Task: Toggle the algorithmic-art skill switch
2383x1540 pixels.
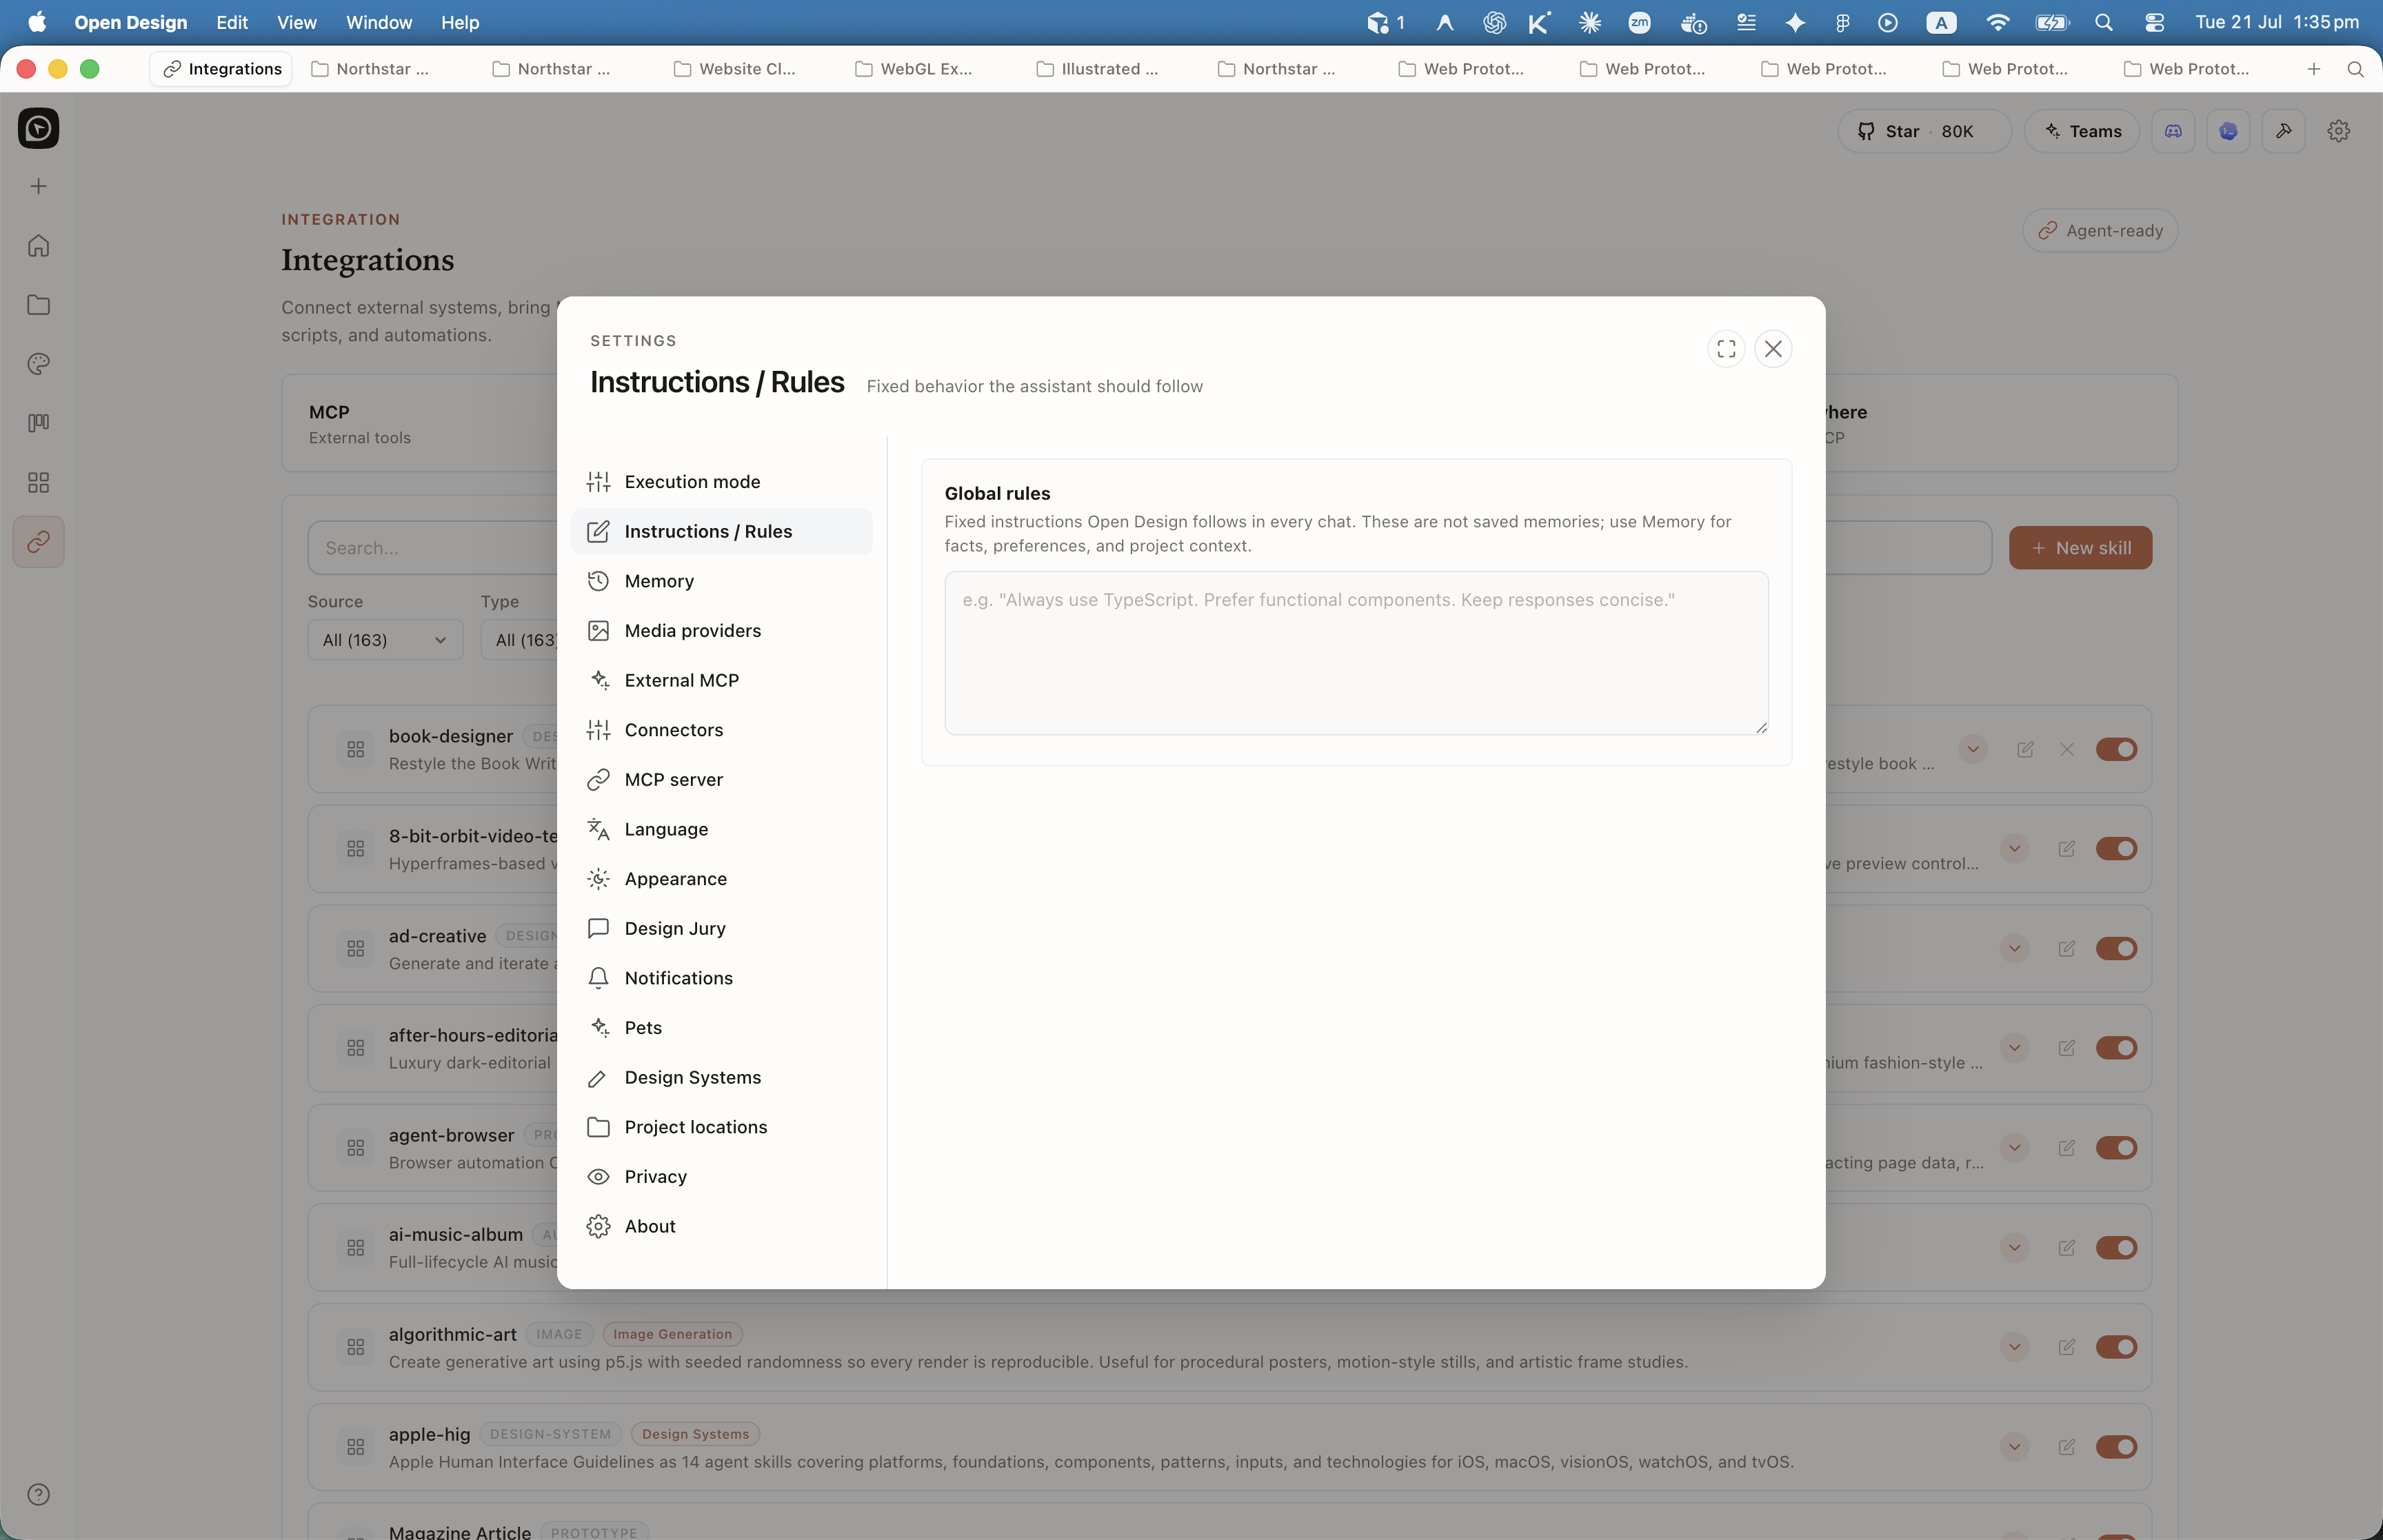Action: pos(2116,1347)
